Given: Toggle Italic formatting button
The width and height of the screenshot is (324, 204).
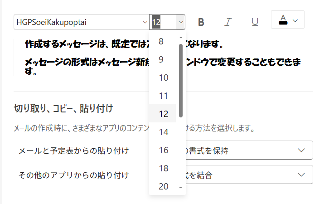Looking at the screenshot, I should (x=228, y=22).
